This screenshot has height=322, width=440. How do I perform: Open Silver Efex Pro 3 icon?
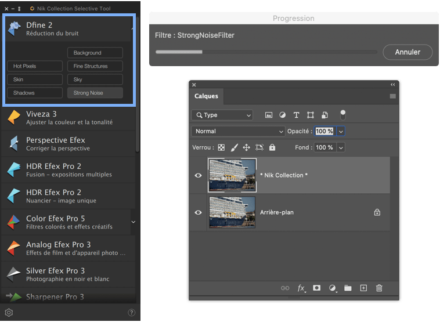point(13,274)
